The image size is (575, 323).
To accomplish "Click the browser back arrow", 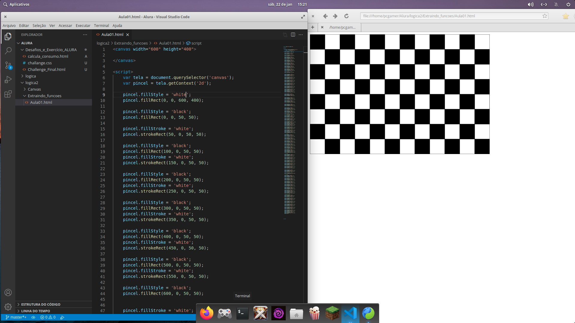I will 325,16.
